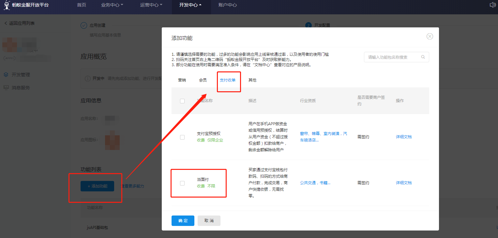Click the ant logo icon in header

7,5
